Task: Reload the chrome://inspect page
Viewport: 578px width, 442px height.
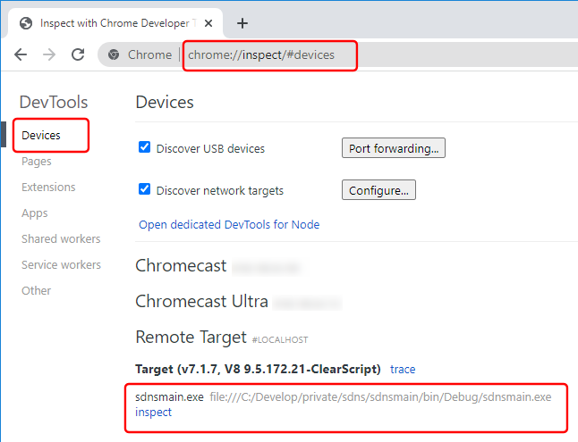Action: coord(78,54)
